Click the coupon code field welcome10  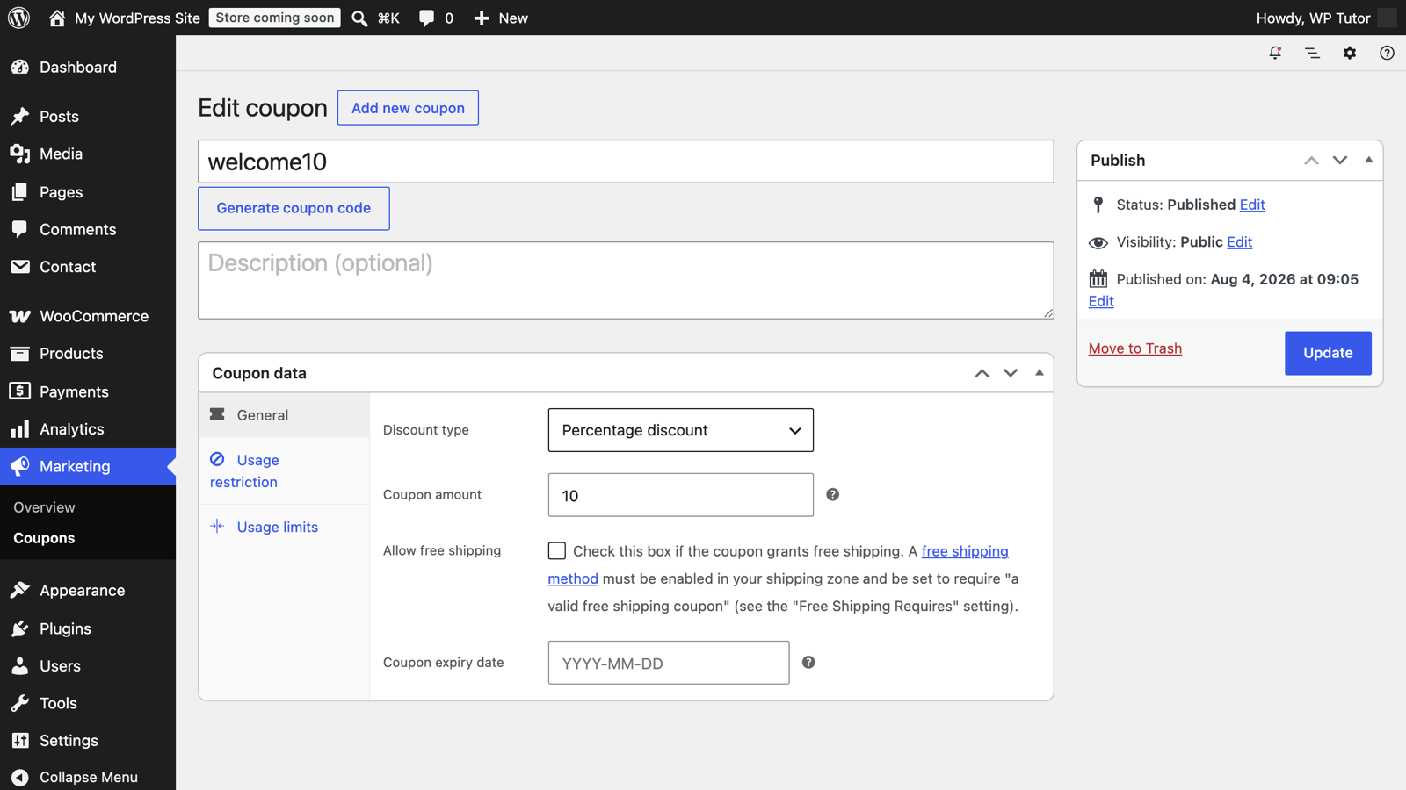626,162
